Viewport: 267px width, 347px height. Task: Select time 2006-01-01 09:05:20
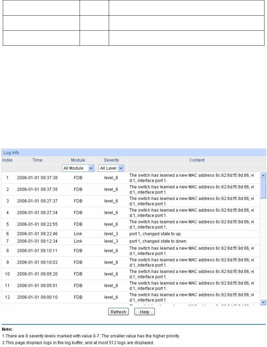click(x=37, y=274)
